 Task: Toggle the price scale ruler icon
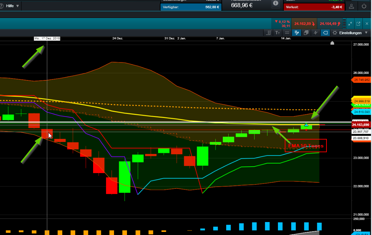pyautogui.click(x=268, y=33)
